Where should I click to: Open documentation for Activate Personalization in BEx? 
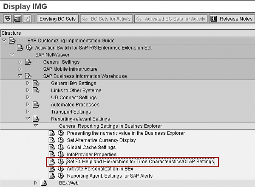[52, 169]
